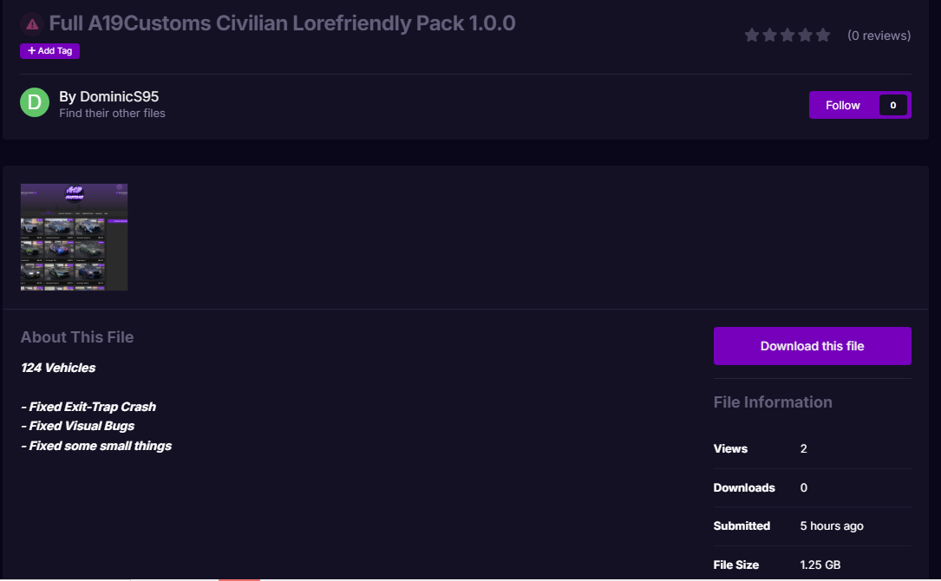941x581 pixels.
Task: Open DominicS95's green avatar
Action: pyautogui.click(x=35, y=103)
